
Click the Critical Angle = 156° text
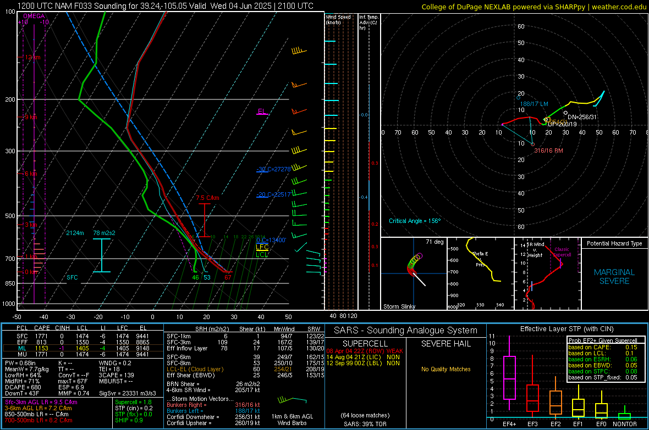point(415,221)
